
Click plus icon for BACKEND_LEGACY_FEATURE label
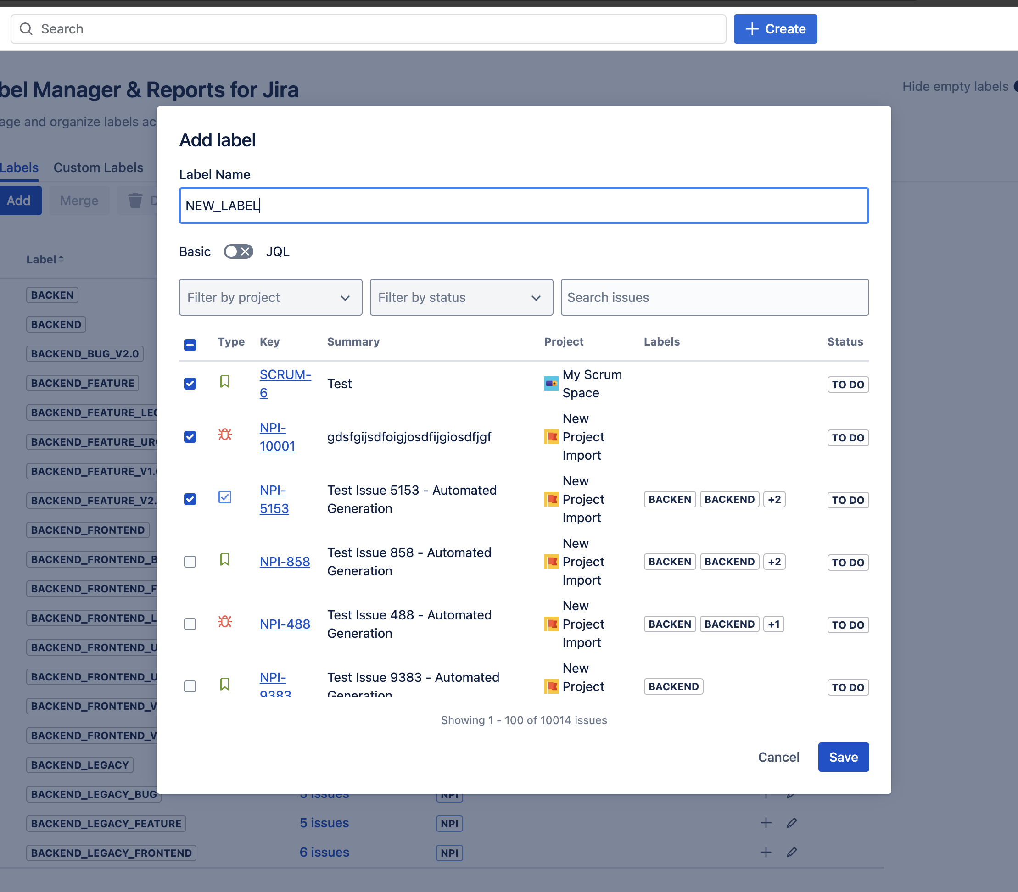(766, 823)
